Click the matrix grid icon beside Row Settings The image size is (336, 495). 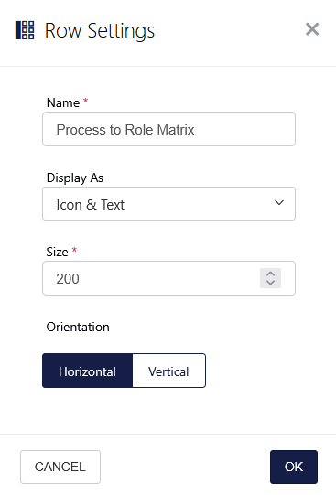pyautogui.click(x=25, y=30)
